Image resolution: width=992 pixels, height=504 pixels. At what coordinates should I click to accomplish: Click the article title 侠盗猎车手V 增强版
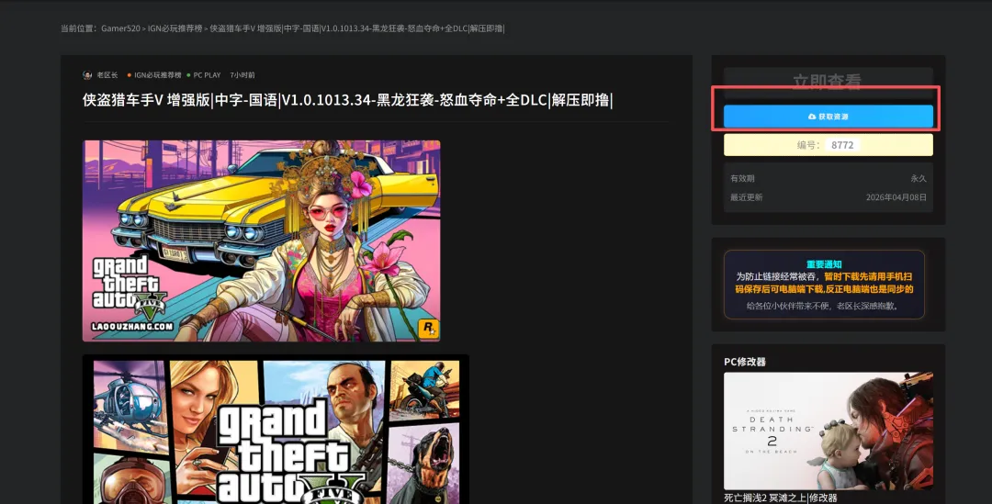tap(347, 100)
